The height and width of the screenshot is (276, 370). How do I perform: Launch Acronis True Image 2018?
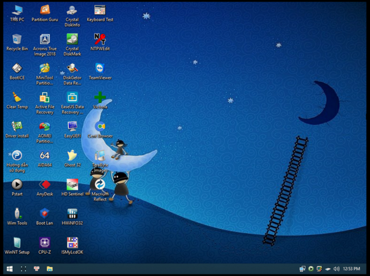[x=45, y=45]
